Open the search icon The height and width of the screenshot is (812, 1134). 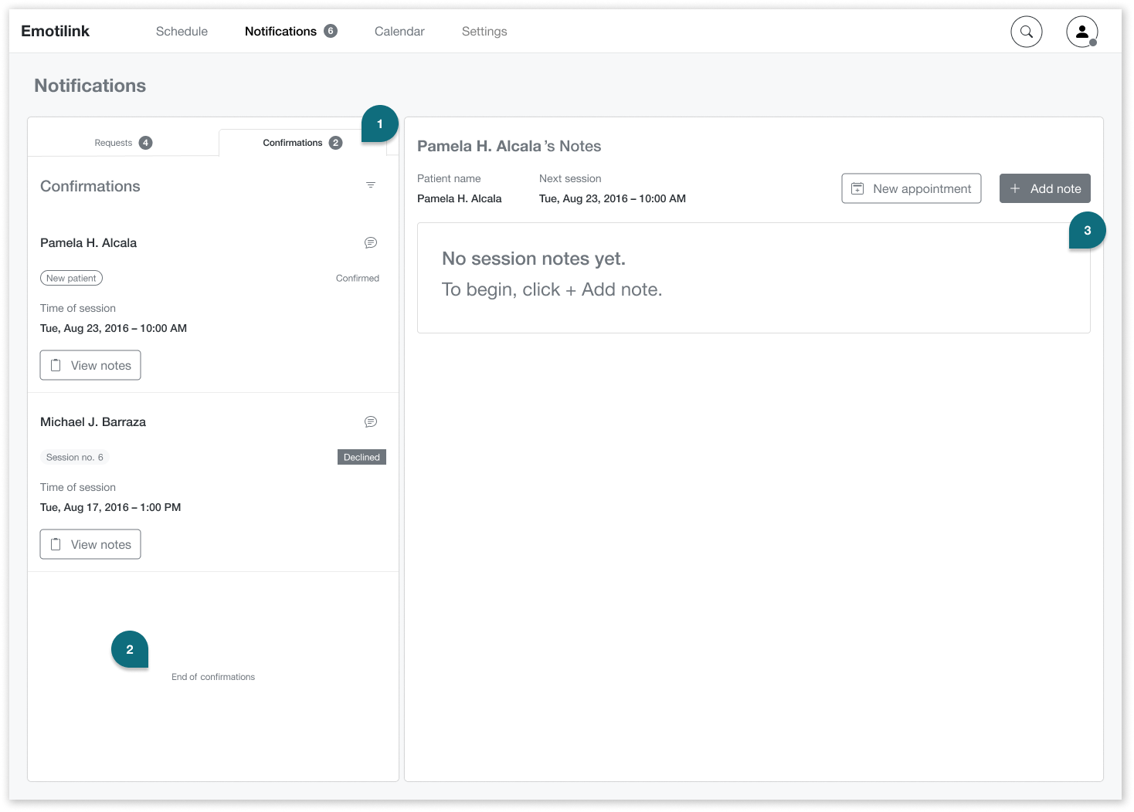pos(1026,31)
